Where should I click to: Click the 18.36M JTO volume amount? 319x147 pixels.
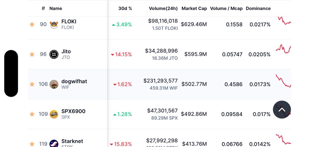[165, 58]
